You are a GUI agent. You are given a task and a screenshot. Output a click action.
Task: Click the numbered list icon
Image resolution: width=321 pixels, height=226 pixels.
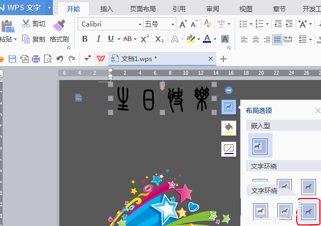(259, 24)
